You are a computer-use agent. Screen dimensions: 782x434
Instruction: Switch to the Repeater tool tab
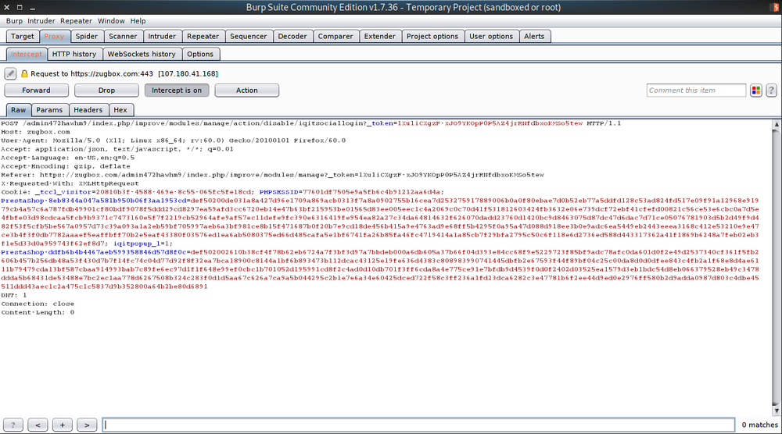point(203,37)
